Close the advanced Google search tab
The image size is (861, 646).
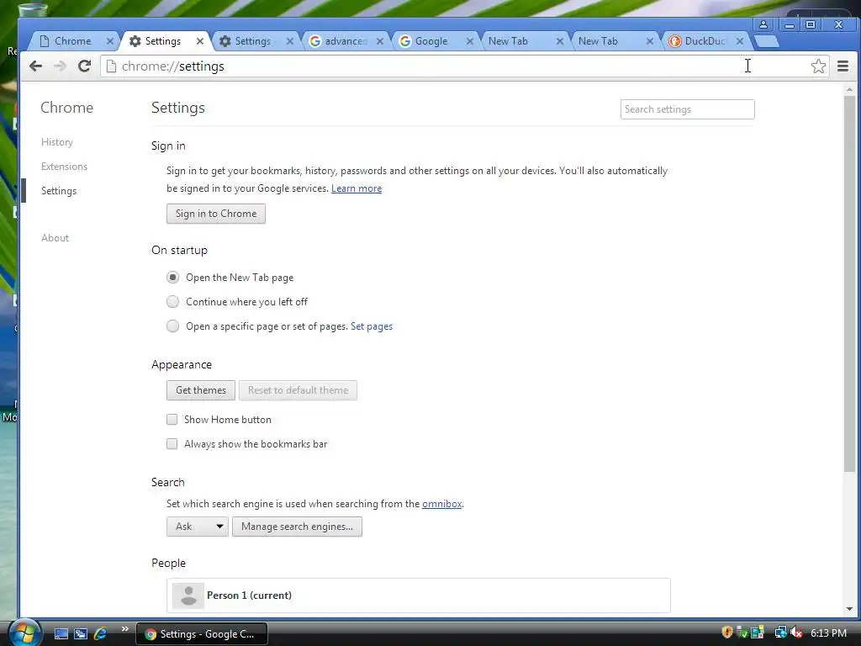(x=380, y=41)
